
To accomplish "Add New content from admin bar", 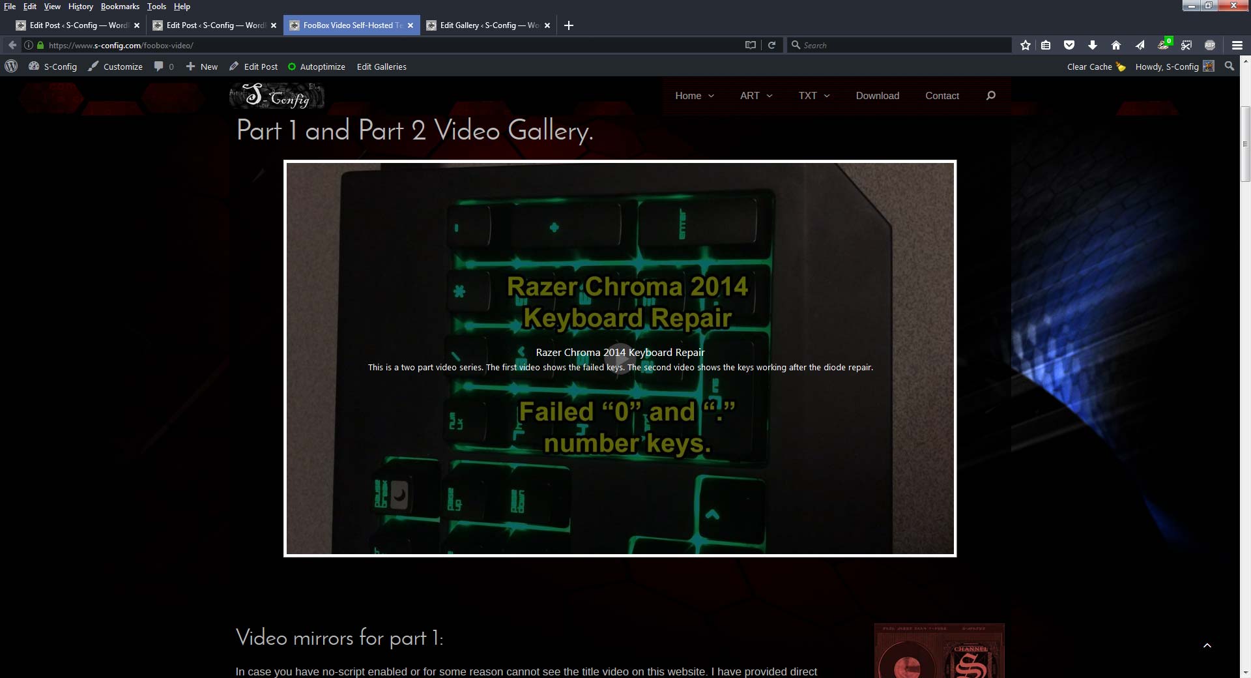I will coord(201,66).
